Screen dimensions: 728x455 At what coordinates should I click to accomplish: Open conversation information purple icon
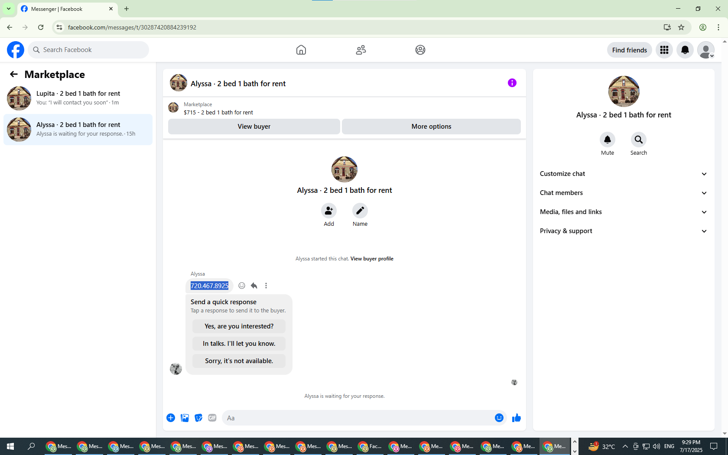(x=512, y=83)
